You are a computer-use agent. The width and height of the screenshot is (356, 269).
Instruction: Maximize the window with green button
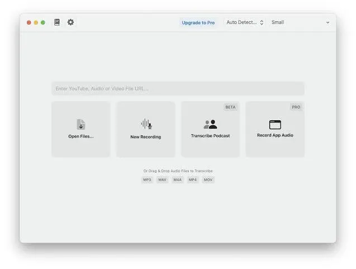43,22
